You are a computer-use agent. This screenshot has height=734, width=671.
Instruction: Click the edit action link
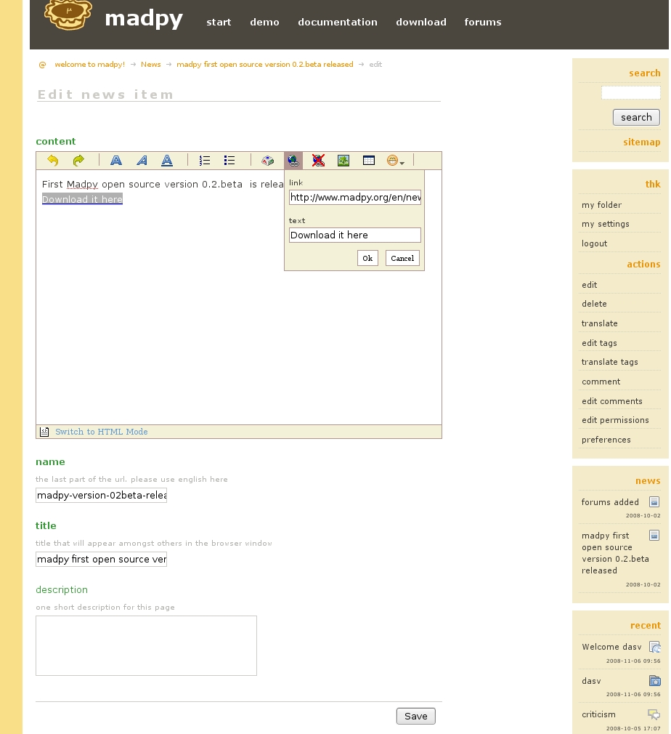coord(590,285)
